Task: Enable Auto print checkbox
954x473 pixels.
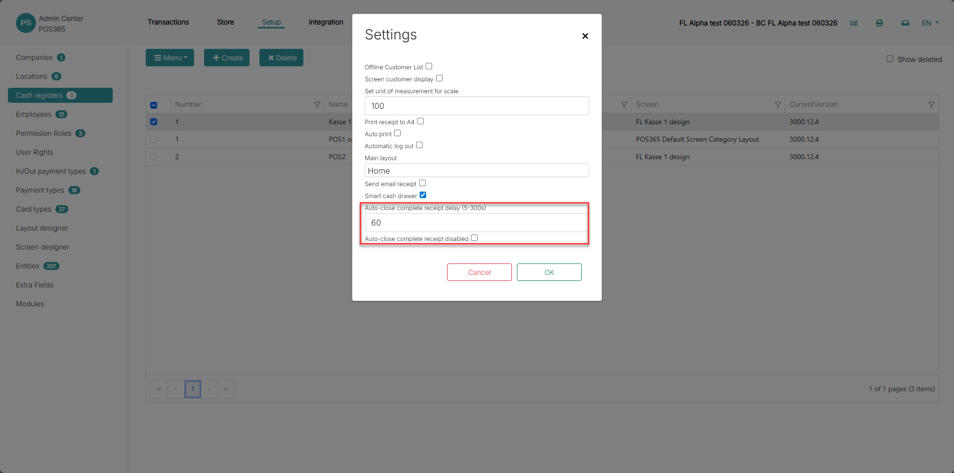Action: [x=397, y=133]
